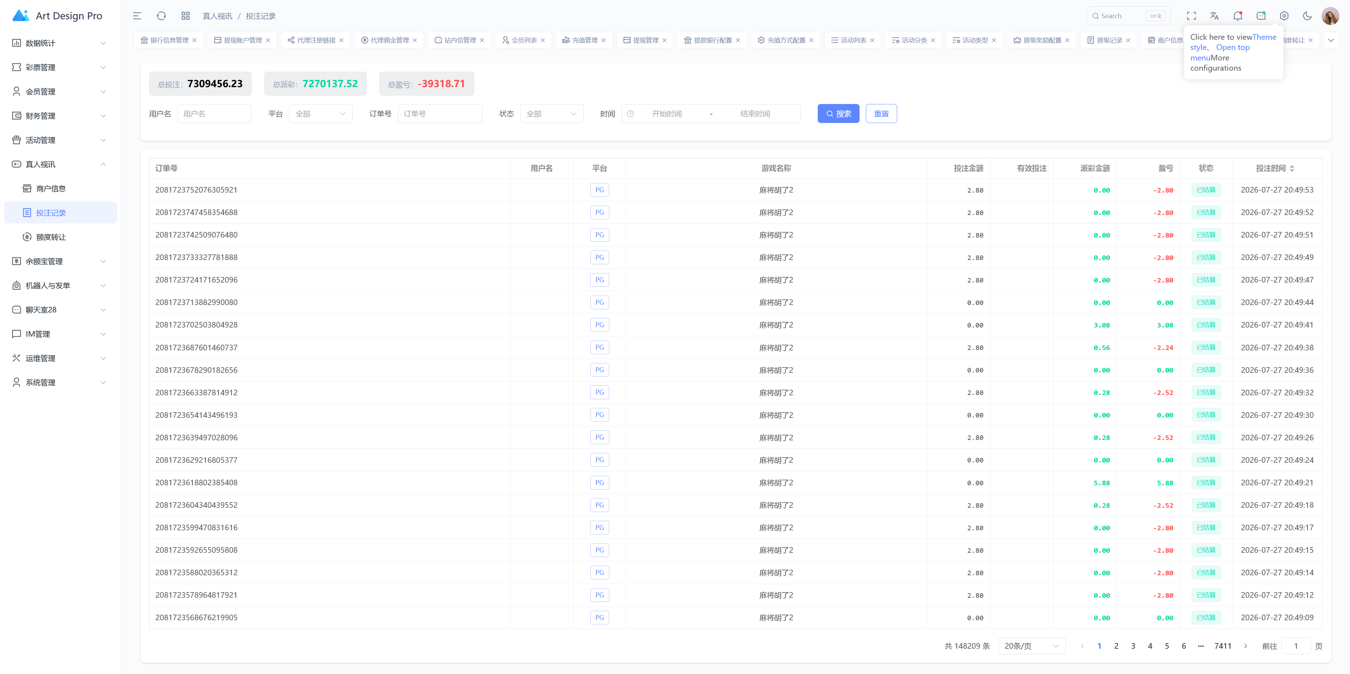Switch to the 代理注册链接 tab

(315, 40)
